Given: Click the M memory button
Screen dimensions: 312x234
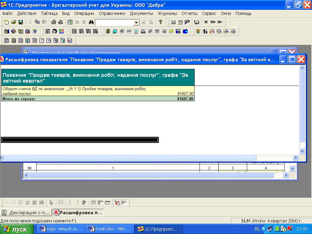Looking at the screenshot, I should [x=206, y=22].
